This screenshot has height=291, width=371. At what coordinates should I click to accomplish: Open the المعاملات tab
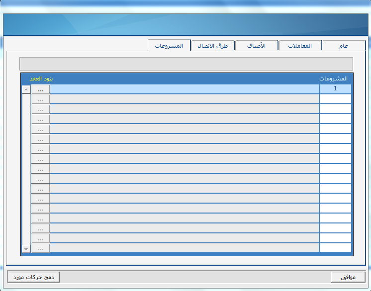[300, 46]
